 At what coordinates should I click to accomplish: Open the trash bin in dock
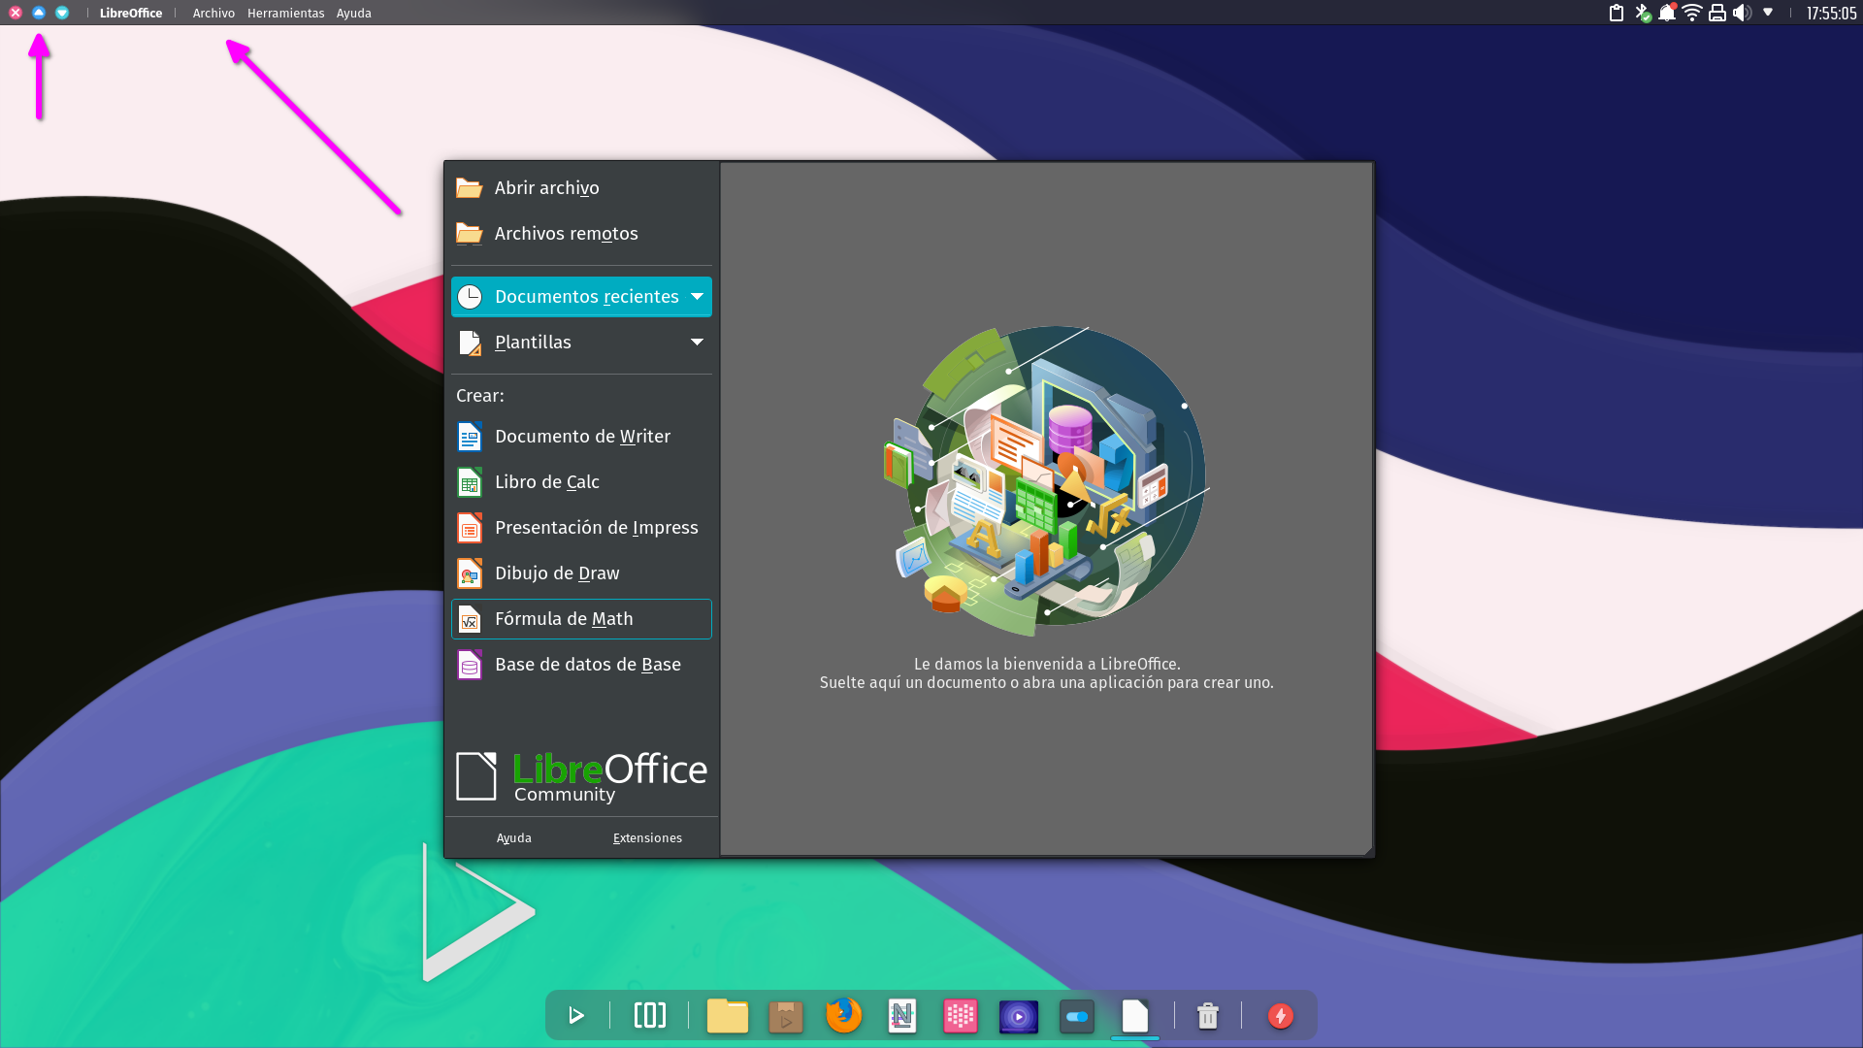pos(1208,1016)
